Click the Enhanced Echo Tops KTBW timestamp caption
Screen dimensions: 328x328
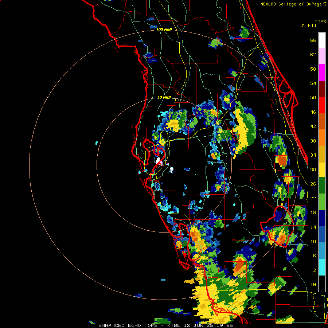click(x=165, y=325)
